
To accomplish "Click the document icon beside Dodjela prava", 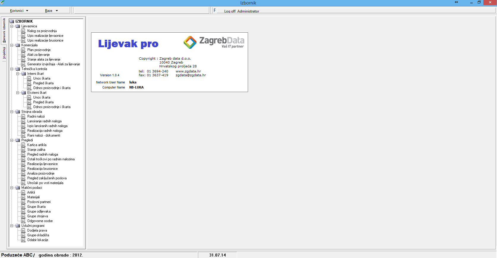I will tap(23, 230).
